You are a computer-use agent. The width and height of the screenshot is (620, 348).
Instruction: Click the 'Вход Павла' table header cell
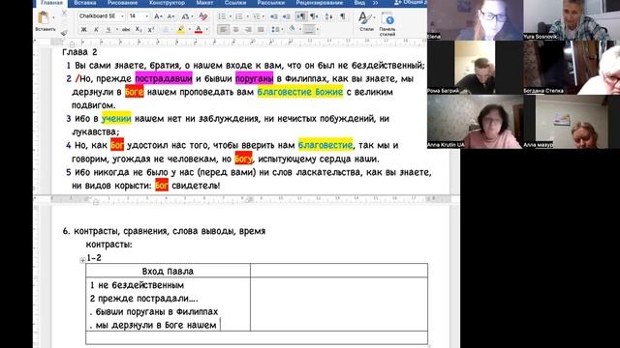[x=168, y=271]
